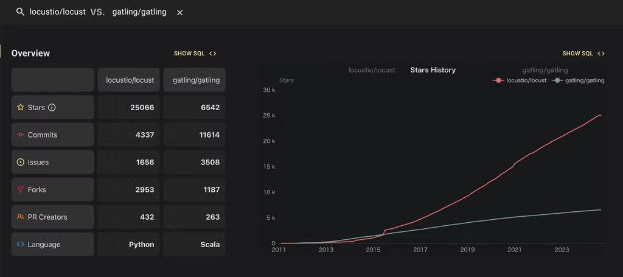The image size is (623, 277).
Task: Click the Overview section heading
Action: pos(30,53)
